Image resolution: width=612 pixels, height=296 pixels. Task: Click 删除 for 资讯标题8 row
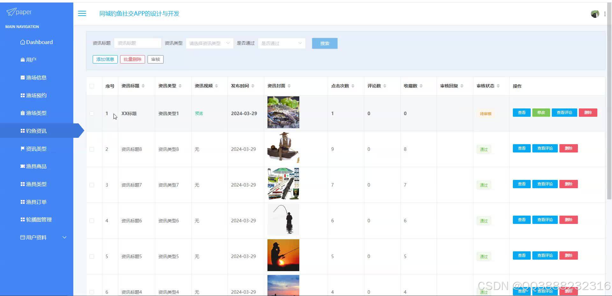568,148
